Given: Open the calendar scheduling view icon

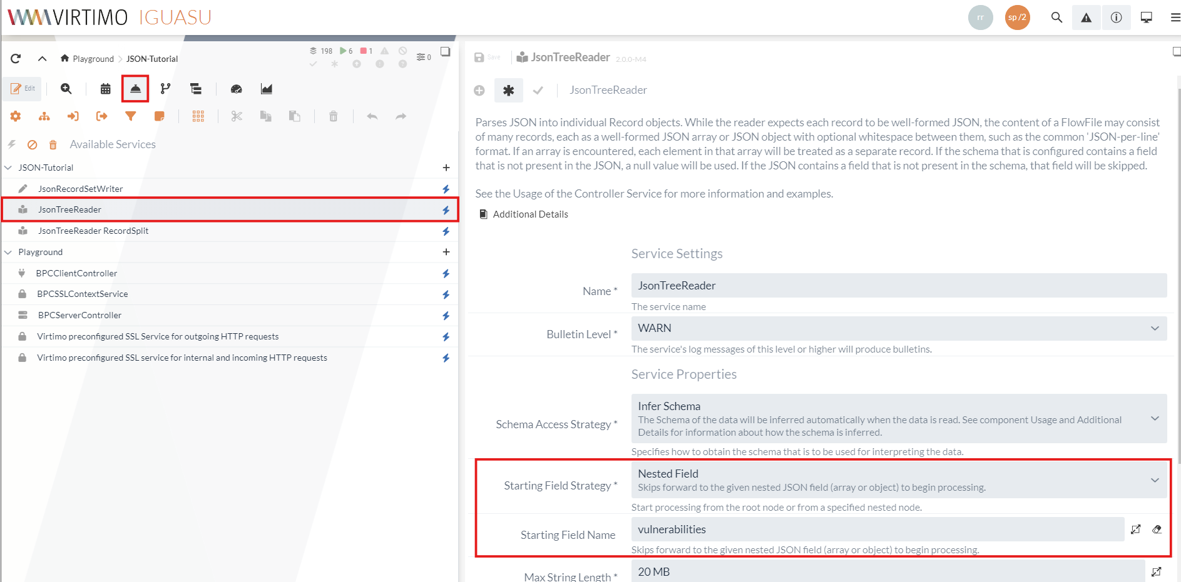Looking at the screenshot, I should pyautogui.click(x=106, y=89).
